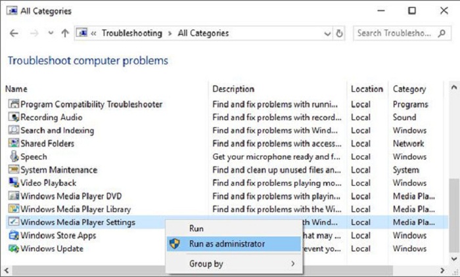Click the All Categories title bar icon
The height and width of the screenshot is (277, 460).
pos(12,11)
